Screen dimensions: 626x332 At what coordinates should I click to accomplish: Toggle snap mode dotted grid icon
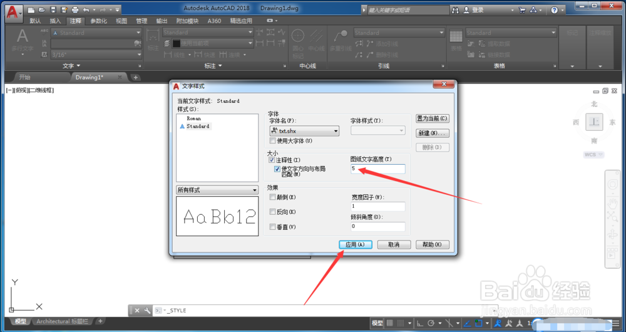(401, 323)
